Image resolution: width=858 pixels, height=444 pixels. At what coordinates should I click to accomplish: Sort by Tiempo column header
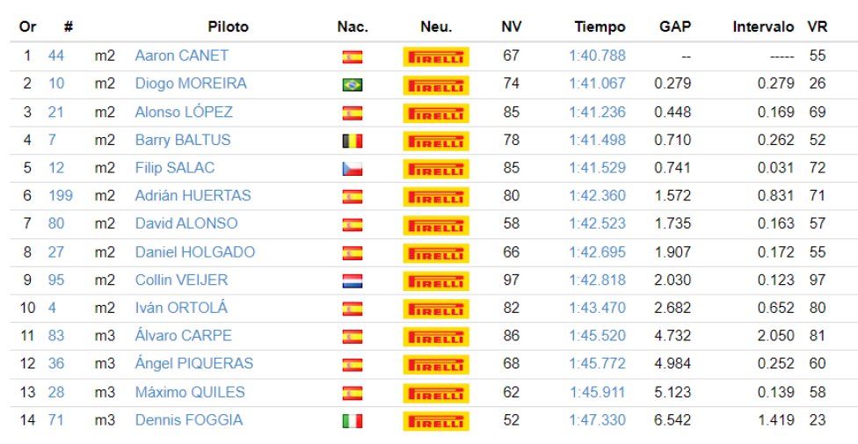[600, 27]
